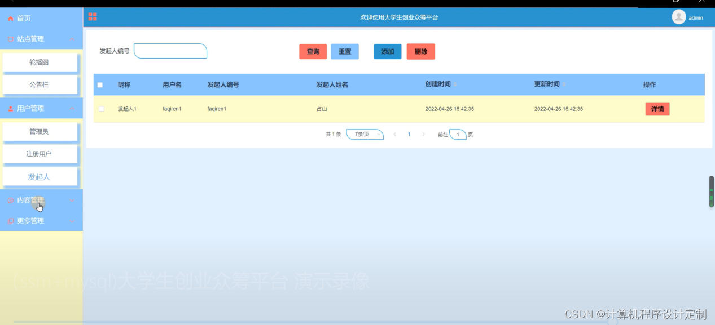Focus the 前往 page jump input
The image size is (715, 325).
click(x=458, y=135)
